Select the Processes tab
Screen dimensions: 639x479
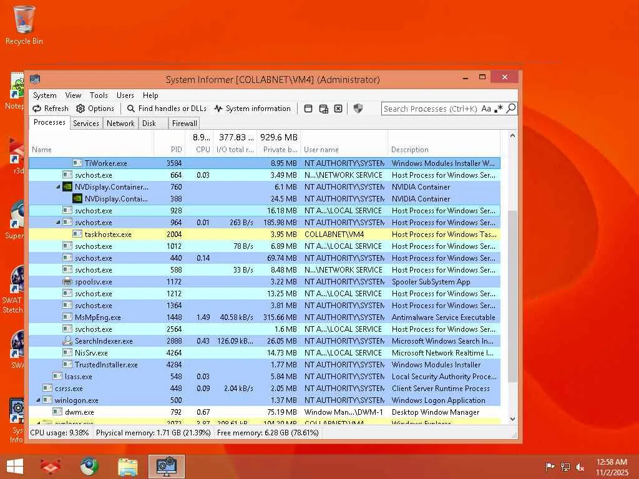[x=49, y=122]
